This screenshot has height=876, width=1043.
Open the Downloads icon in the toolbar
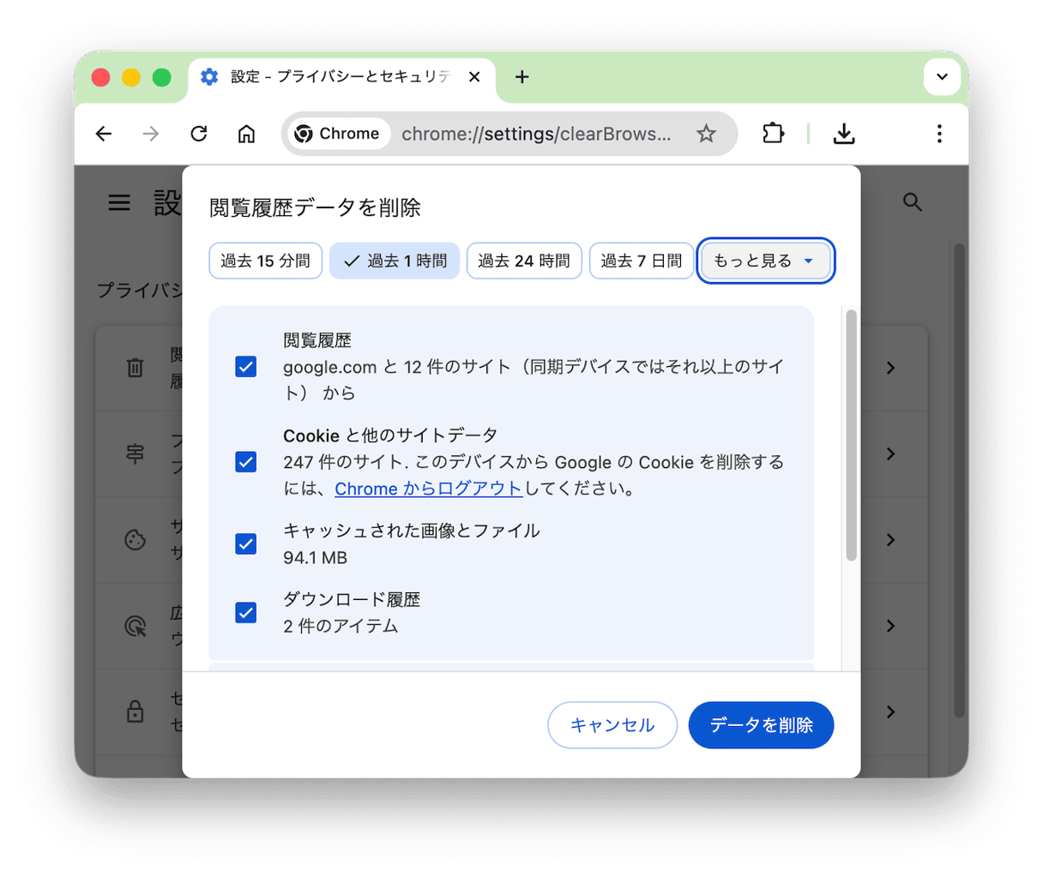(843, 134)
